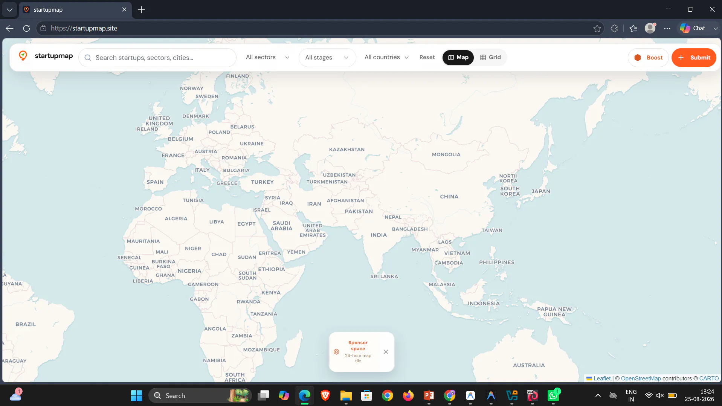722x406 pixels.
Task: Open Microsoft Edge on the taskbar
Action: click(x=305, y=395)
